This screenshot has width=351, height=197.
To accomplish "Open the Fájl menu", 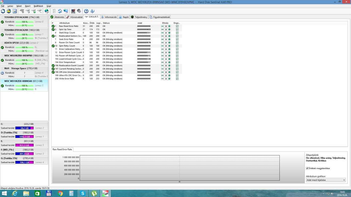I will 2,6.
